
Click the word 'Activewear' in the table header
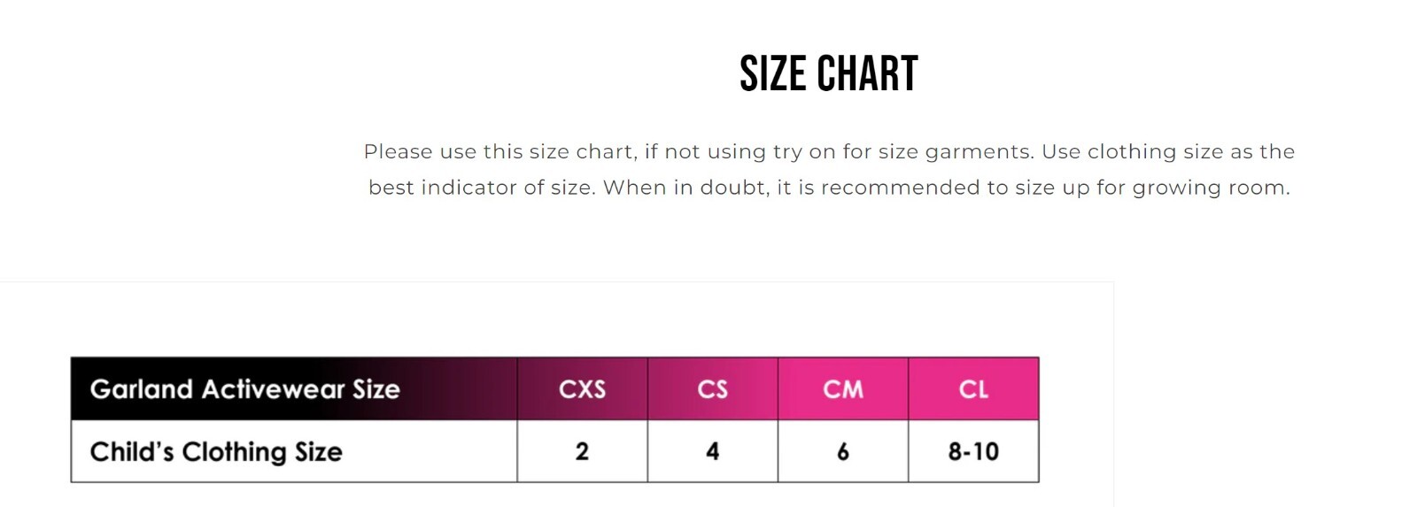click(x=273, y=389)
